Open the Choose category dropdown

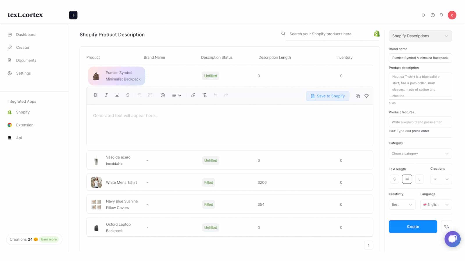pyautogui.click(x=420, y=153)
